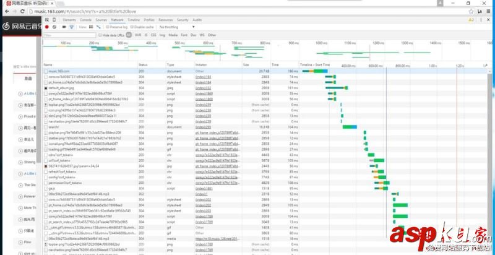Open the Profiles tab
The height and width of the screenshot is (255, 495).
[149, 20]
